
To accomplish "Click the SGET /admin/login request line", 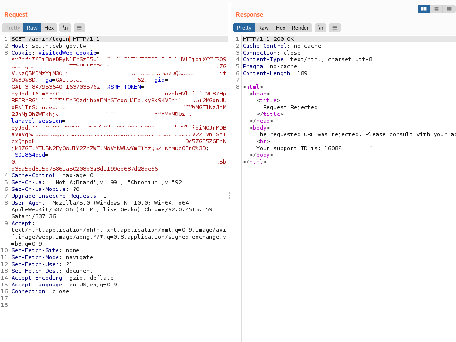I will [55, 39].
